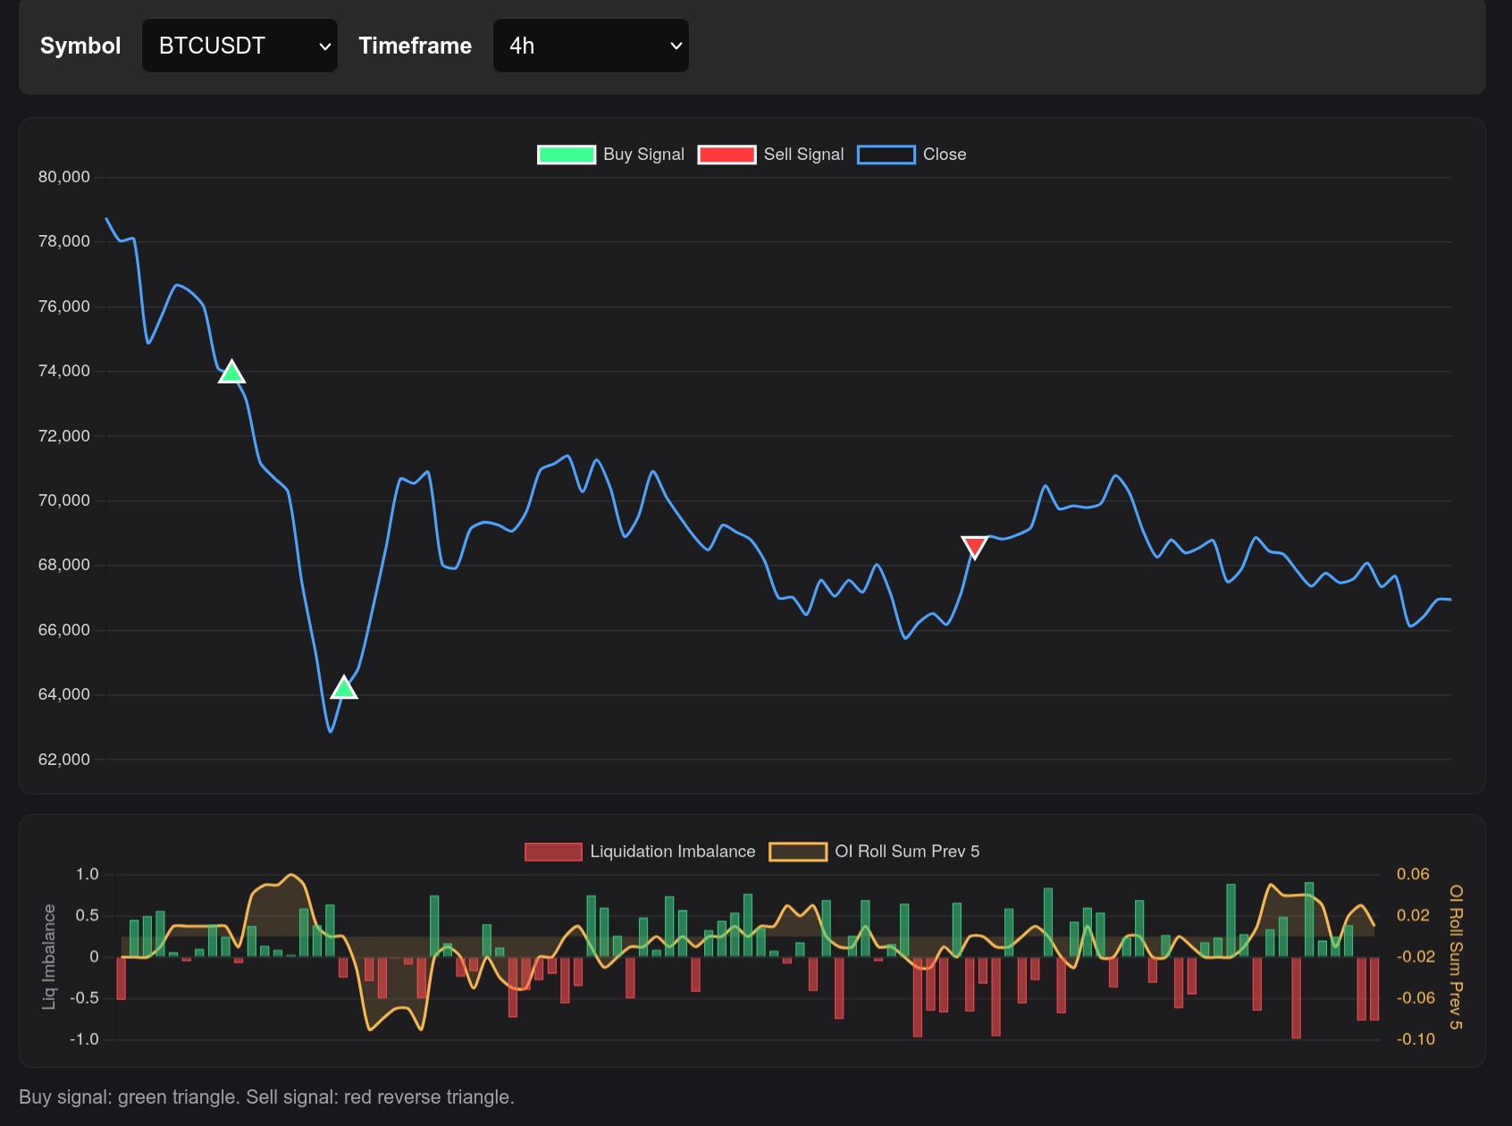Click the Symbol field label
This screenshot has height=1126, width=1512.
(x=80, y=45)
